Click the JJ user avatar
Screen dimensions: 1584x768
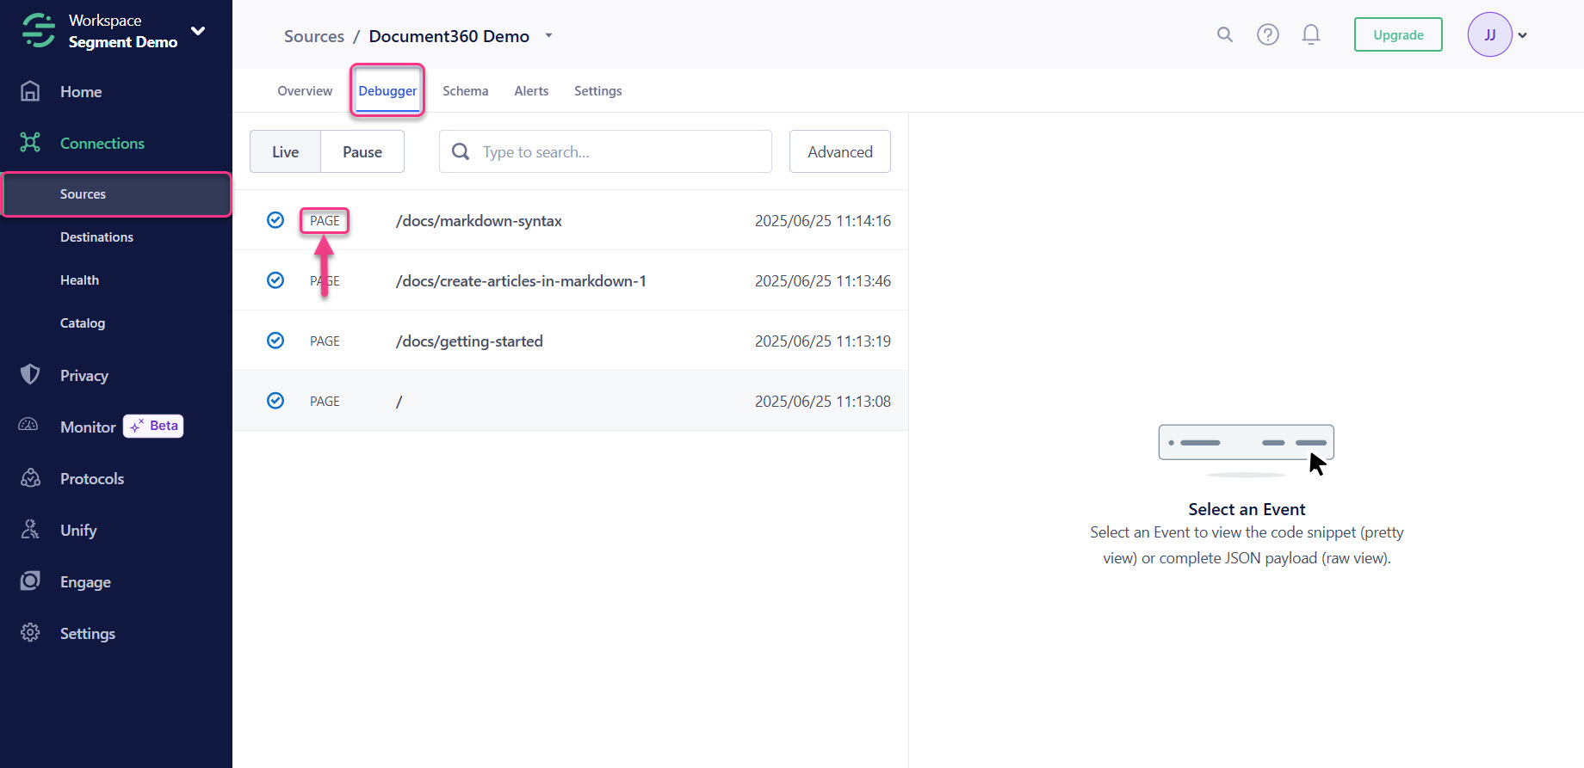(1490, 34)
